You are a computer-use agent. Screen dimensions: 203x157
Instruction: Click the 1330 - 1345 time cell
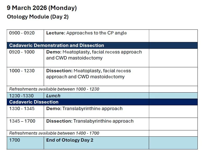(x=25, y=112)
